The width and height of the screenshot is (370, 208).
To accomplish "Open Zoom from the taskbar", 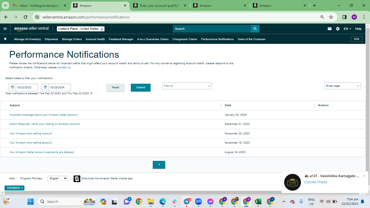I will click(199, 201).
